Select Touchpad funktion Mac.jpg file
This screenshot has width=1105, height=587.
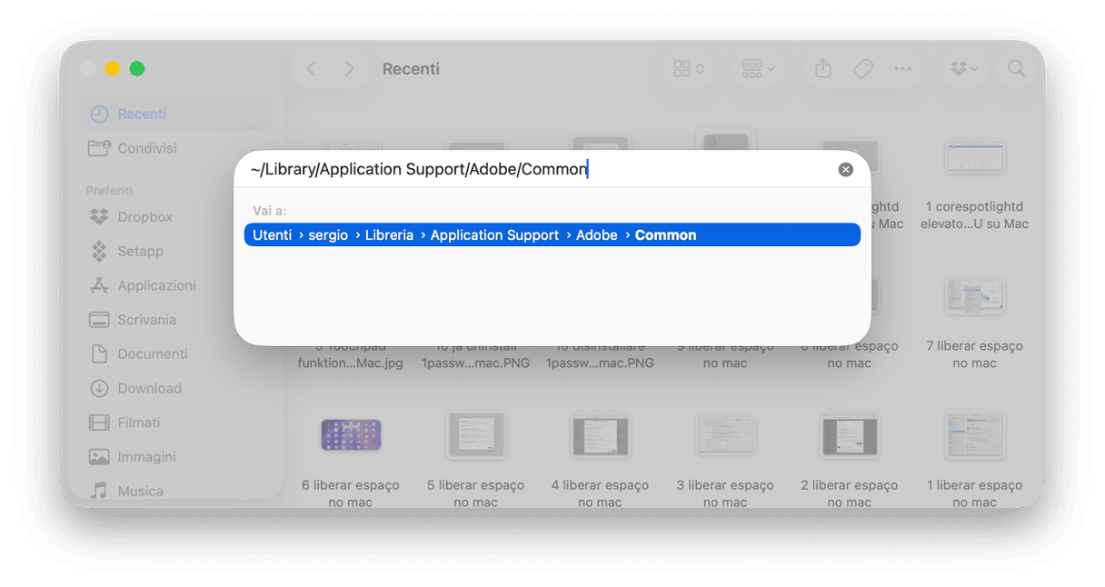point(351,354)
